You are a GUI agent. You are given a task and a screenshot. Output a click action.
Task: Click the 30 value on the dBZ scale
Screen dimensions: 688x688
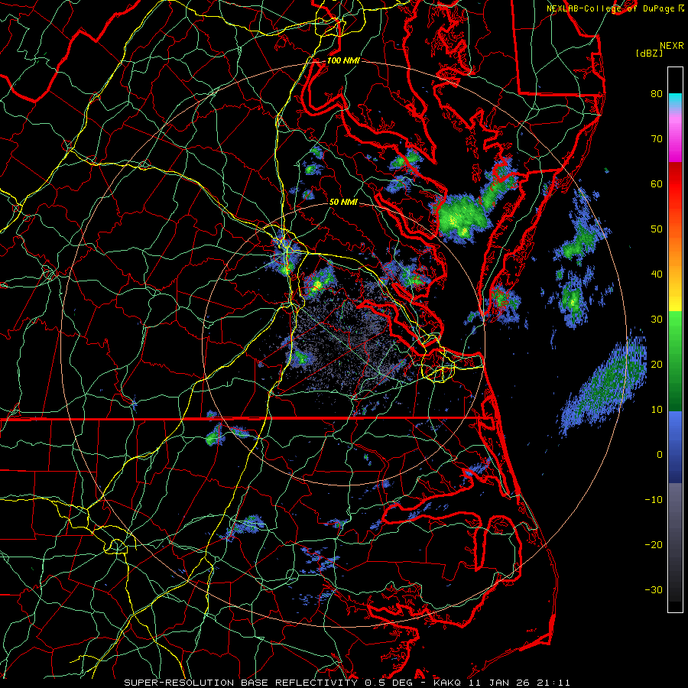[x=657, y=319]
